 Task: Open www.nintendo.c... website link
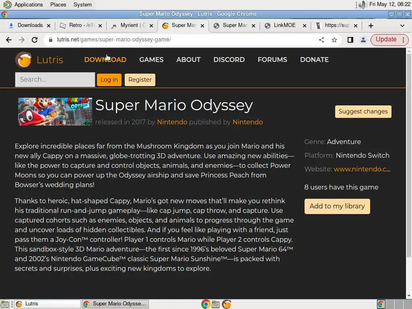[x=362, y=169]
